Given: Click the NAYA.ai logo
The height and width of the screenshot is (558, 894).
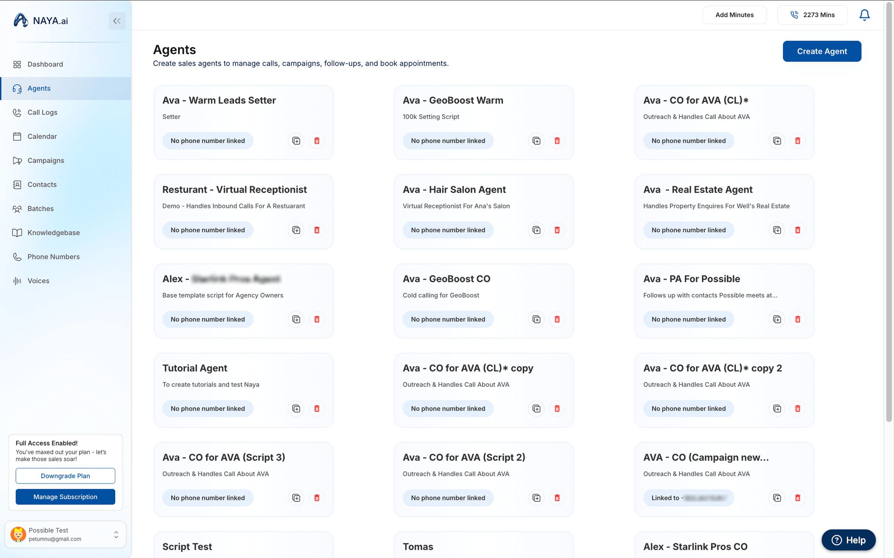Looking at the screenshot, I should point(41,21).
